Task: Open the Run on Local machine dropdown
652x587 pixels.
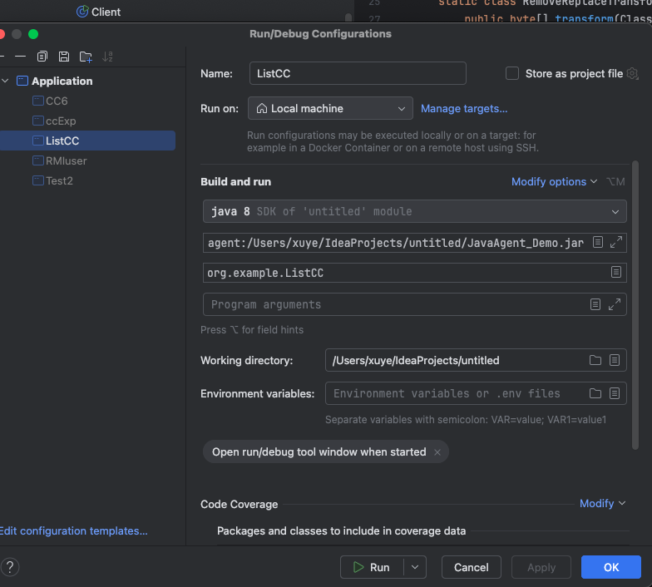Action: point(331,108)
